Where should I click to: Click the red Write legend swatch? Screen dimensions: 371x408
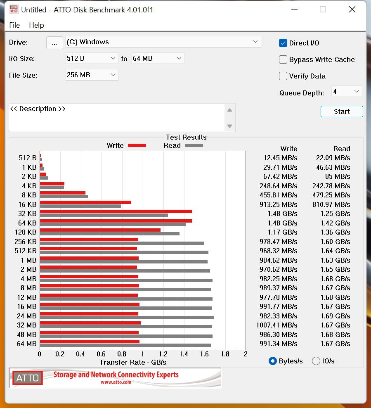pyautogui.click(x=137, y=145)
